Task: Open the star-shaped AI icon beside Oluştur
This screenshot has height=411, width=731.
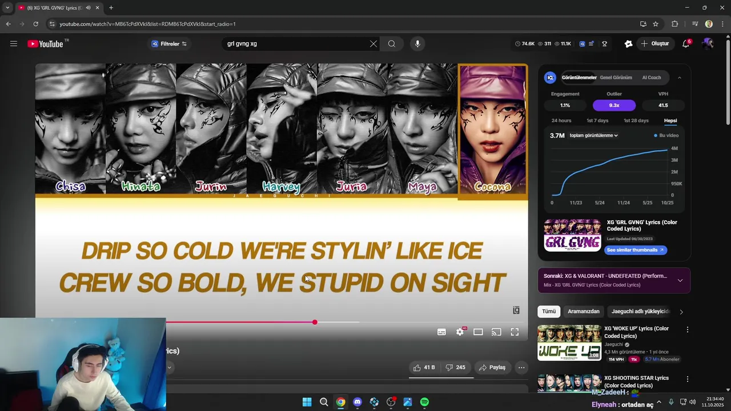Action: pyautogui.click(x=628, y=44)
